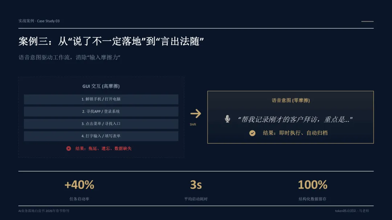
Task: Click the short line at top right
Action: pos(367,21)
